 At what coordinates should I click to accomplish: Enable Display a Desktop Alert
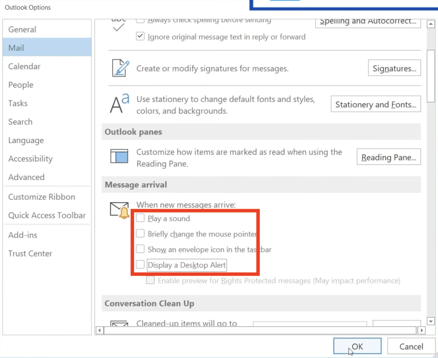[x=140, y=264]
